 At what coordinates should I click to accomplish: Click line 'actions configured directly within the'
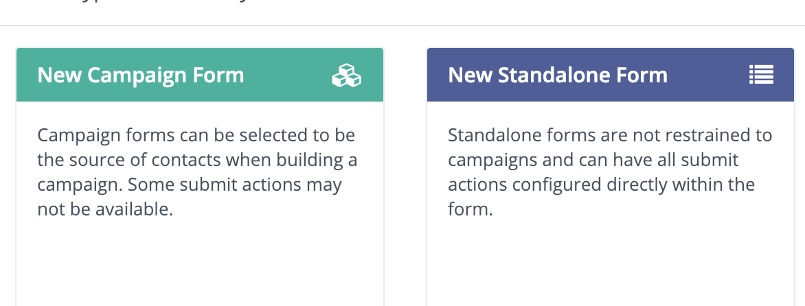point(602,185)
